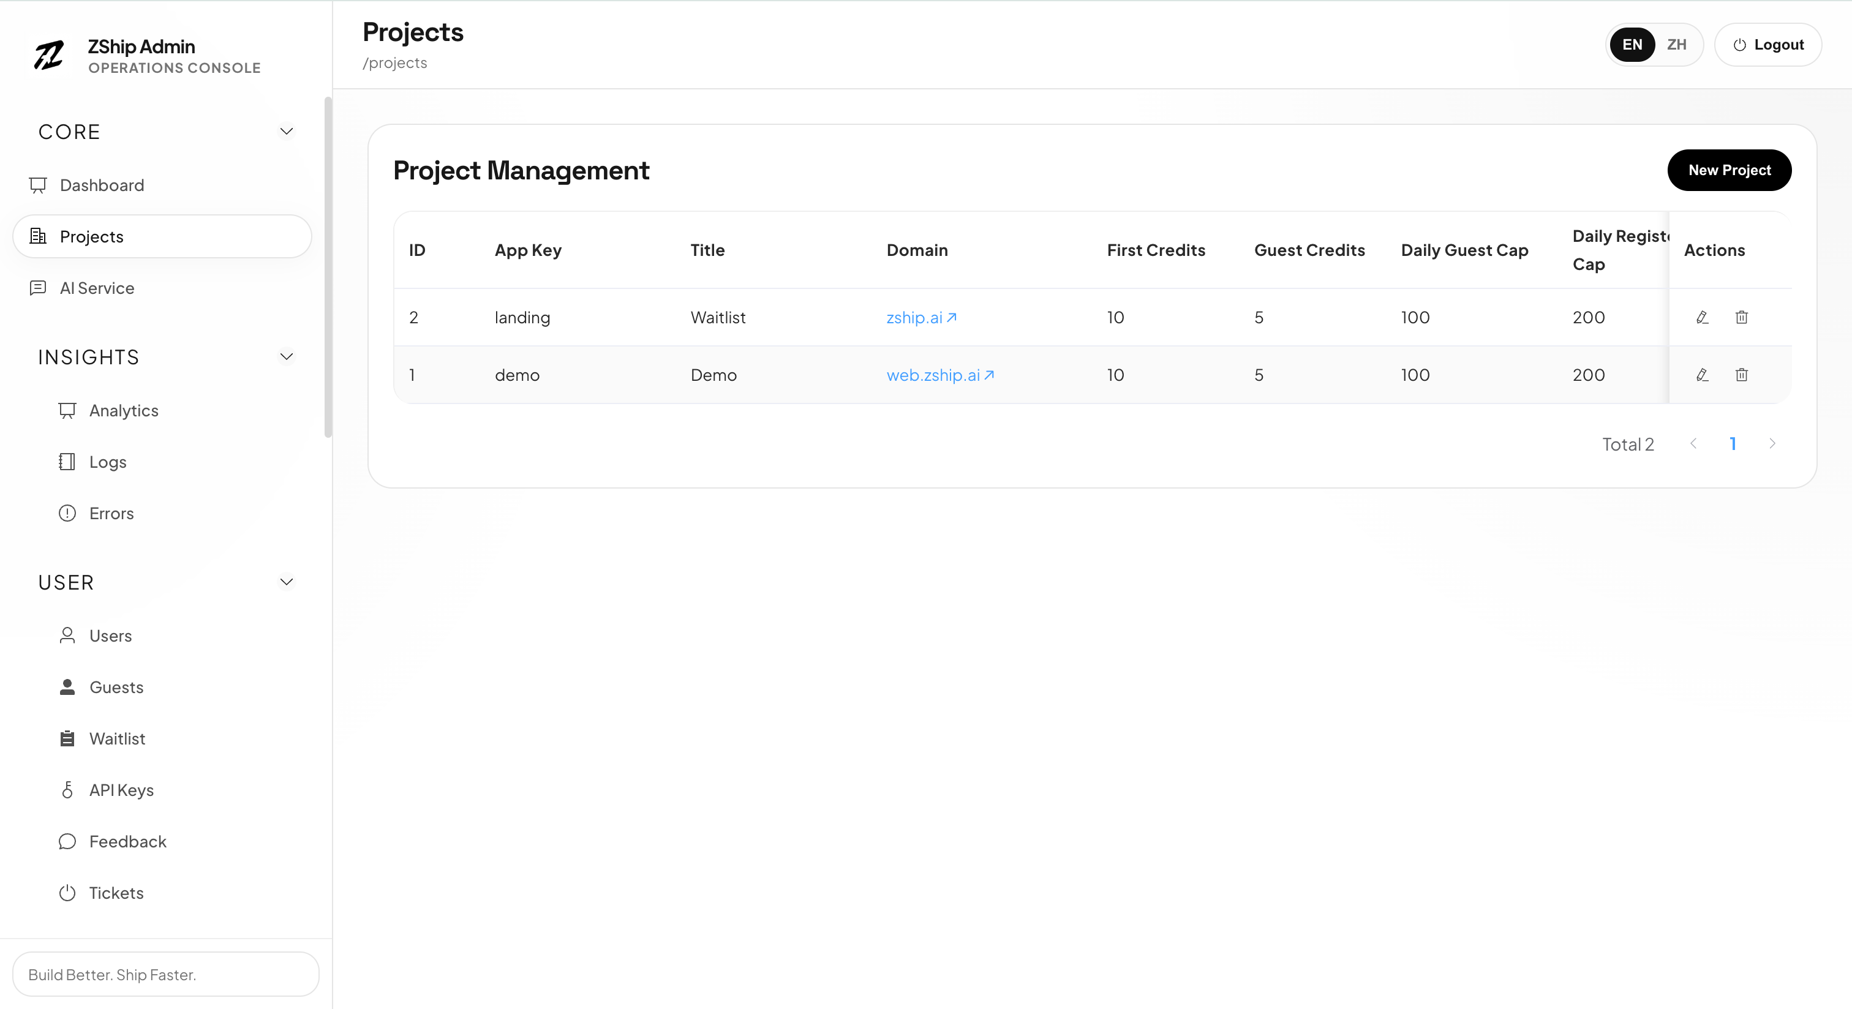Collapse the INSIGHTS section

[286, 356]
